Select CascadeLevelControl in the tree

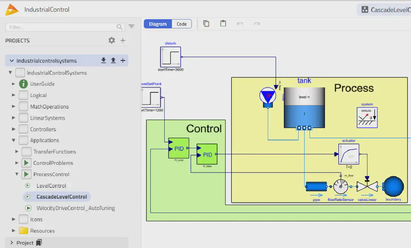point(62,197)
